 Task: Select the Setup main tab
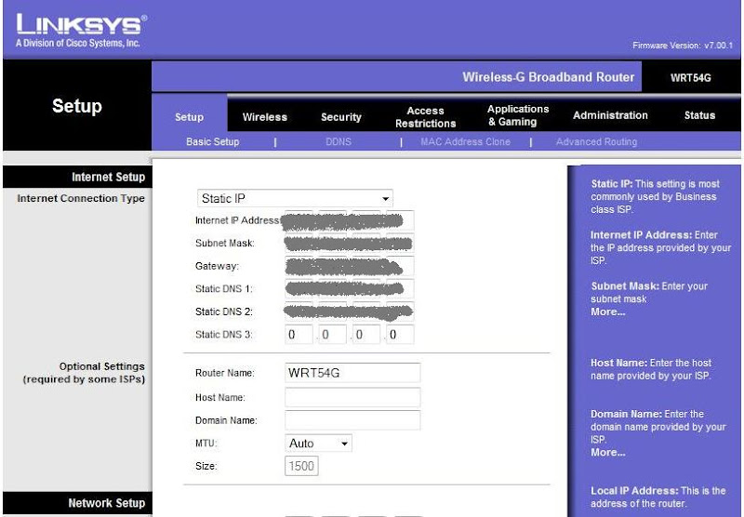click(x=189, y=116)
